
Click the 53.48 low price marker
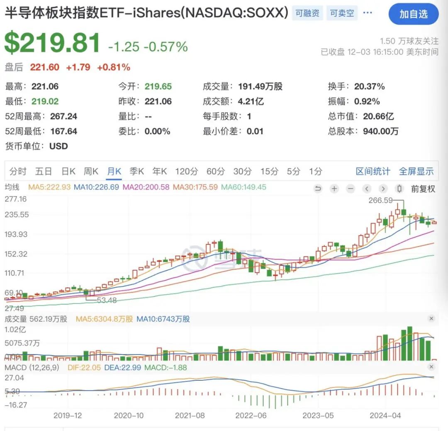tap(107, 300)
